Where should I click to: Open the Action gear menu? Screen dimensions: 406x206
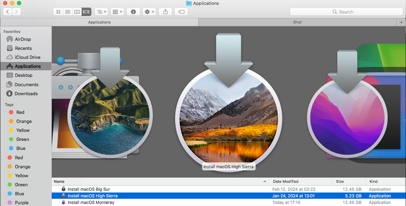point(149,12)
